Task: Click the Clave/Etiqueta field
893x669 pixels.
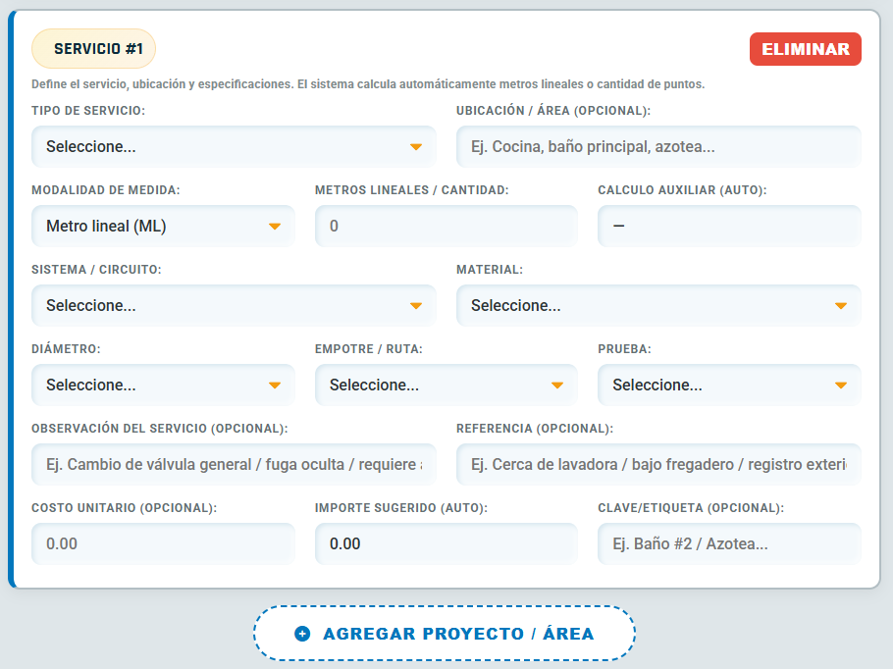Action: point(728,542)
